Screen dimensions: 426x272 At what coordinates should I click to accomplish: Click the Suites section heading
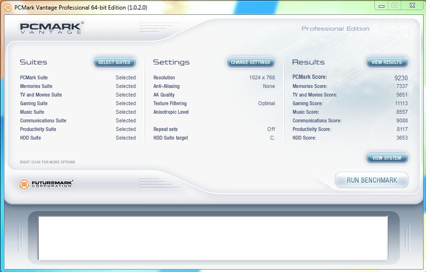(33, 62)
